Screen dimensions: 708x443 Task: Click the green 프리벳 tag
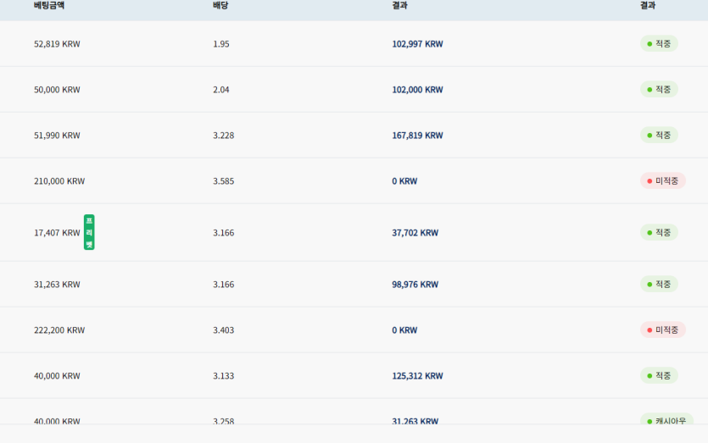pos(89,232)
